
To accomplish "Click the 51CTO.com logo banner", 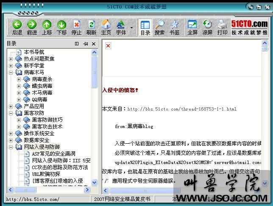I will (x=249, y=27).
